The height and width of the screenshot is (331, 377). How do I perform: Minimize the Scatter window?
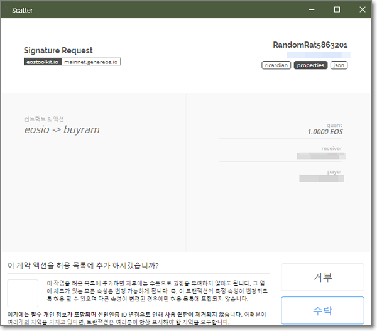309,9
